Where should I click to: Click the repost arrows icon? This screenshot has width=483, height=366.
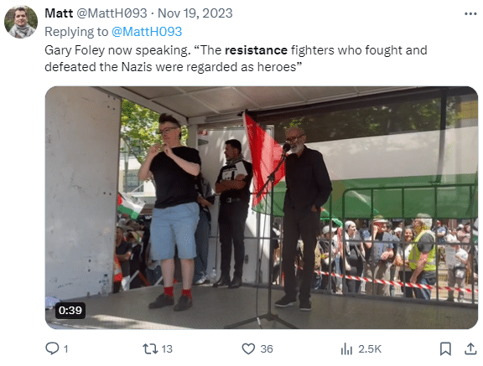(x=150, y=348)
